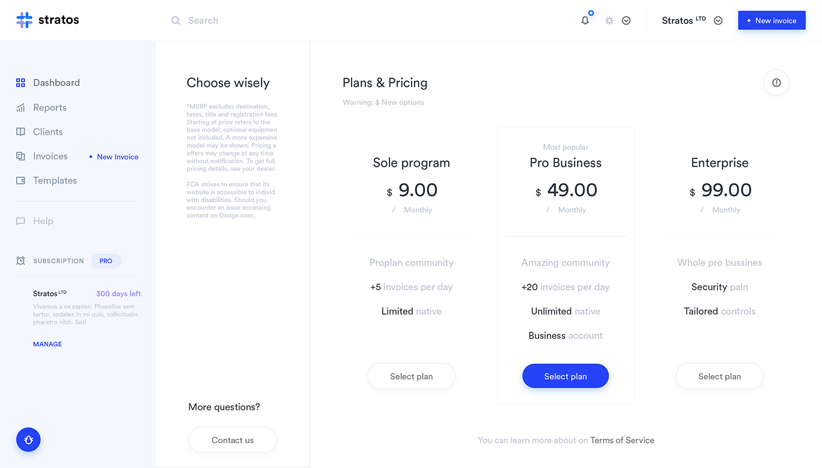Expand the chevron next to theme icon
Viewport: 822px width, 468px height.
click(x=626, y=21)
